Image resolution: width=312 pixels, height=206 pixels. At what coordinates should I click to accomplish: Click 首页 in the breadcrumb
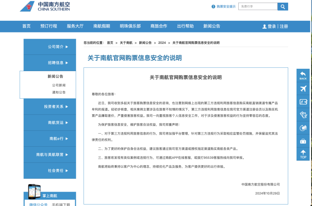[110, 43]
